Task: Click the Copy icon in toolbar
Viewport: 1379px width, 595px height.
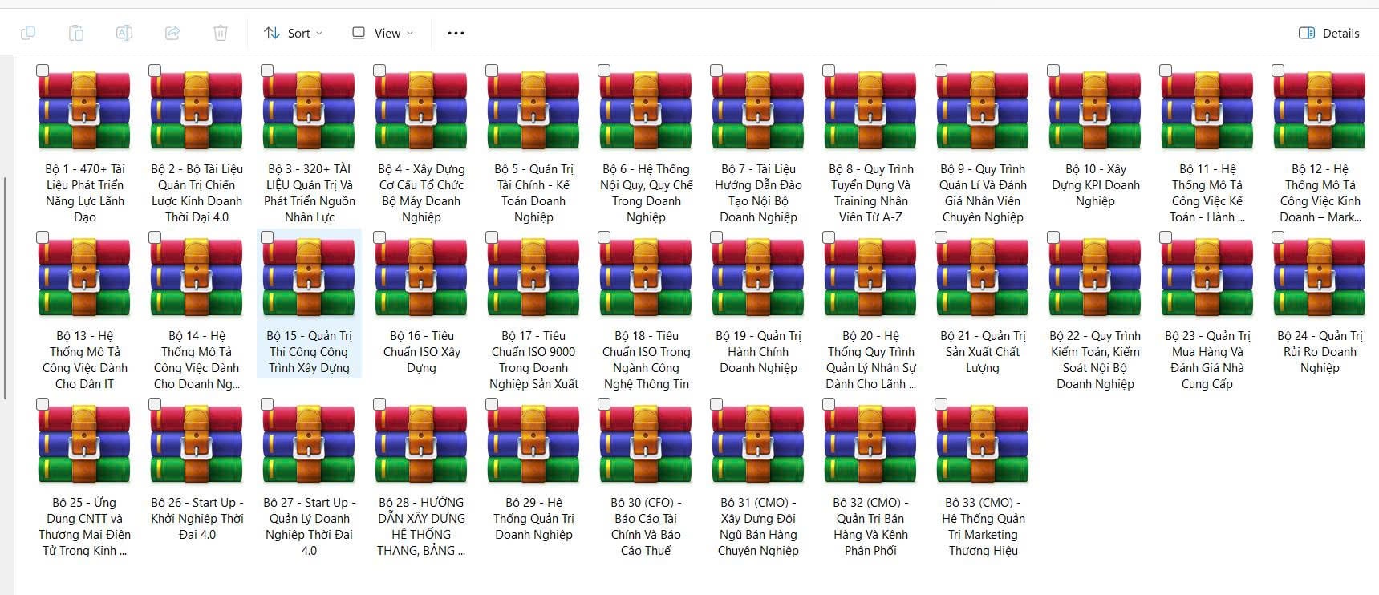Action: tap(28, 33)
